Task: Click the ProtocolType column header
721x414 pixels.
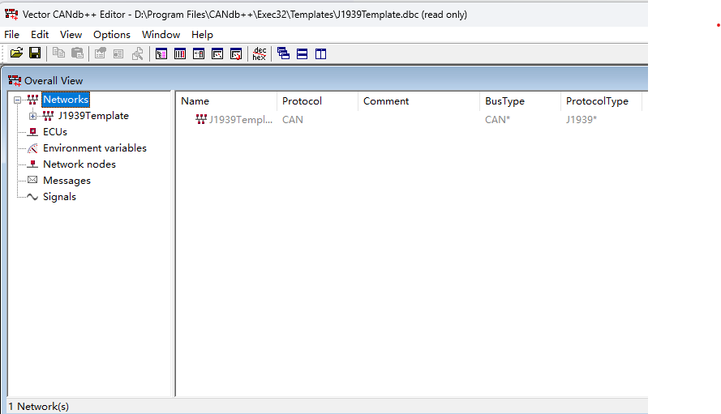Action: pyautogui.click(x=597, y=101)
